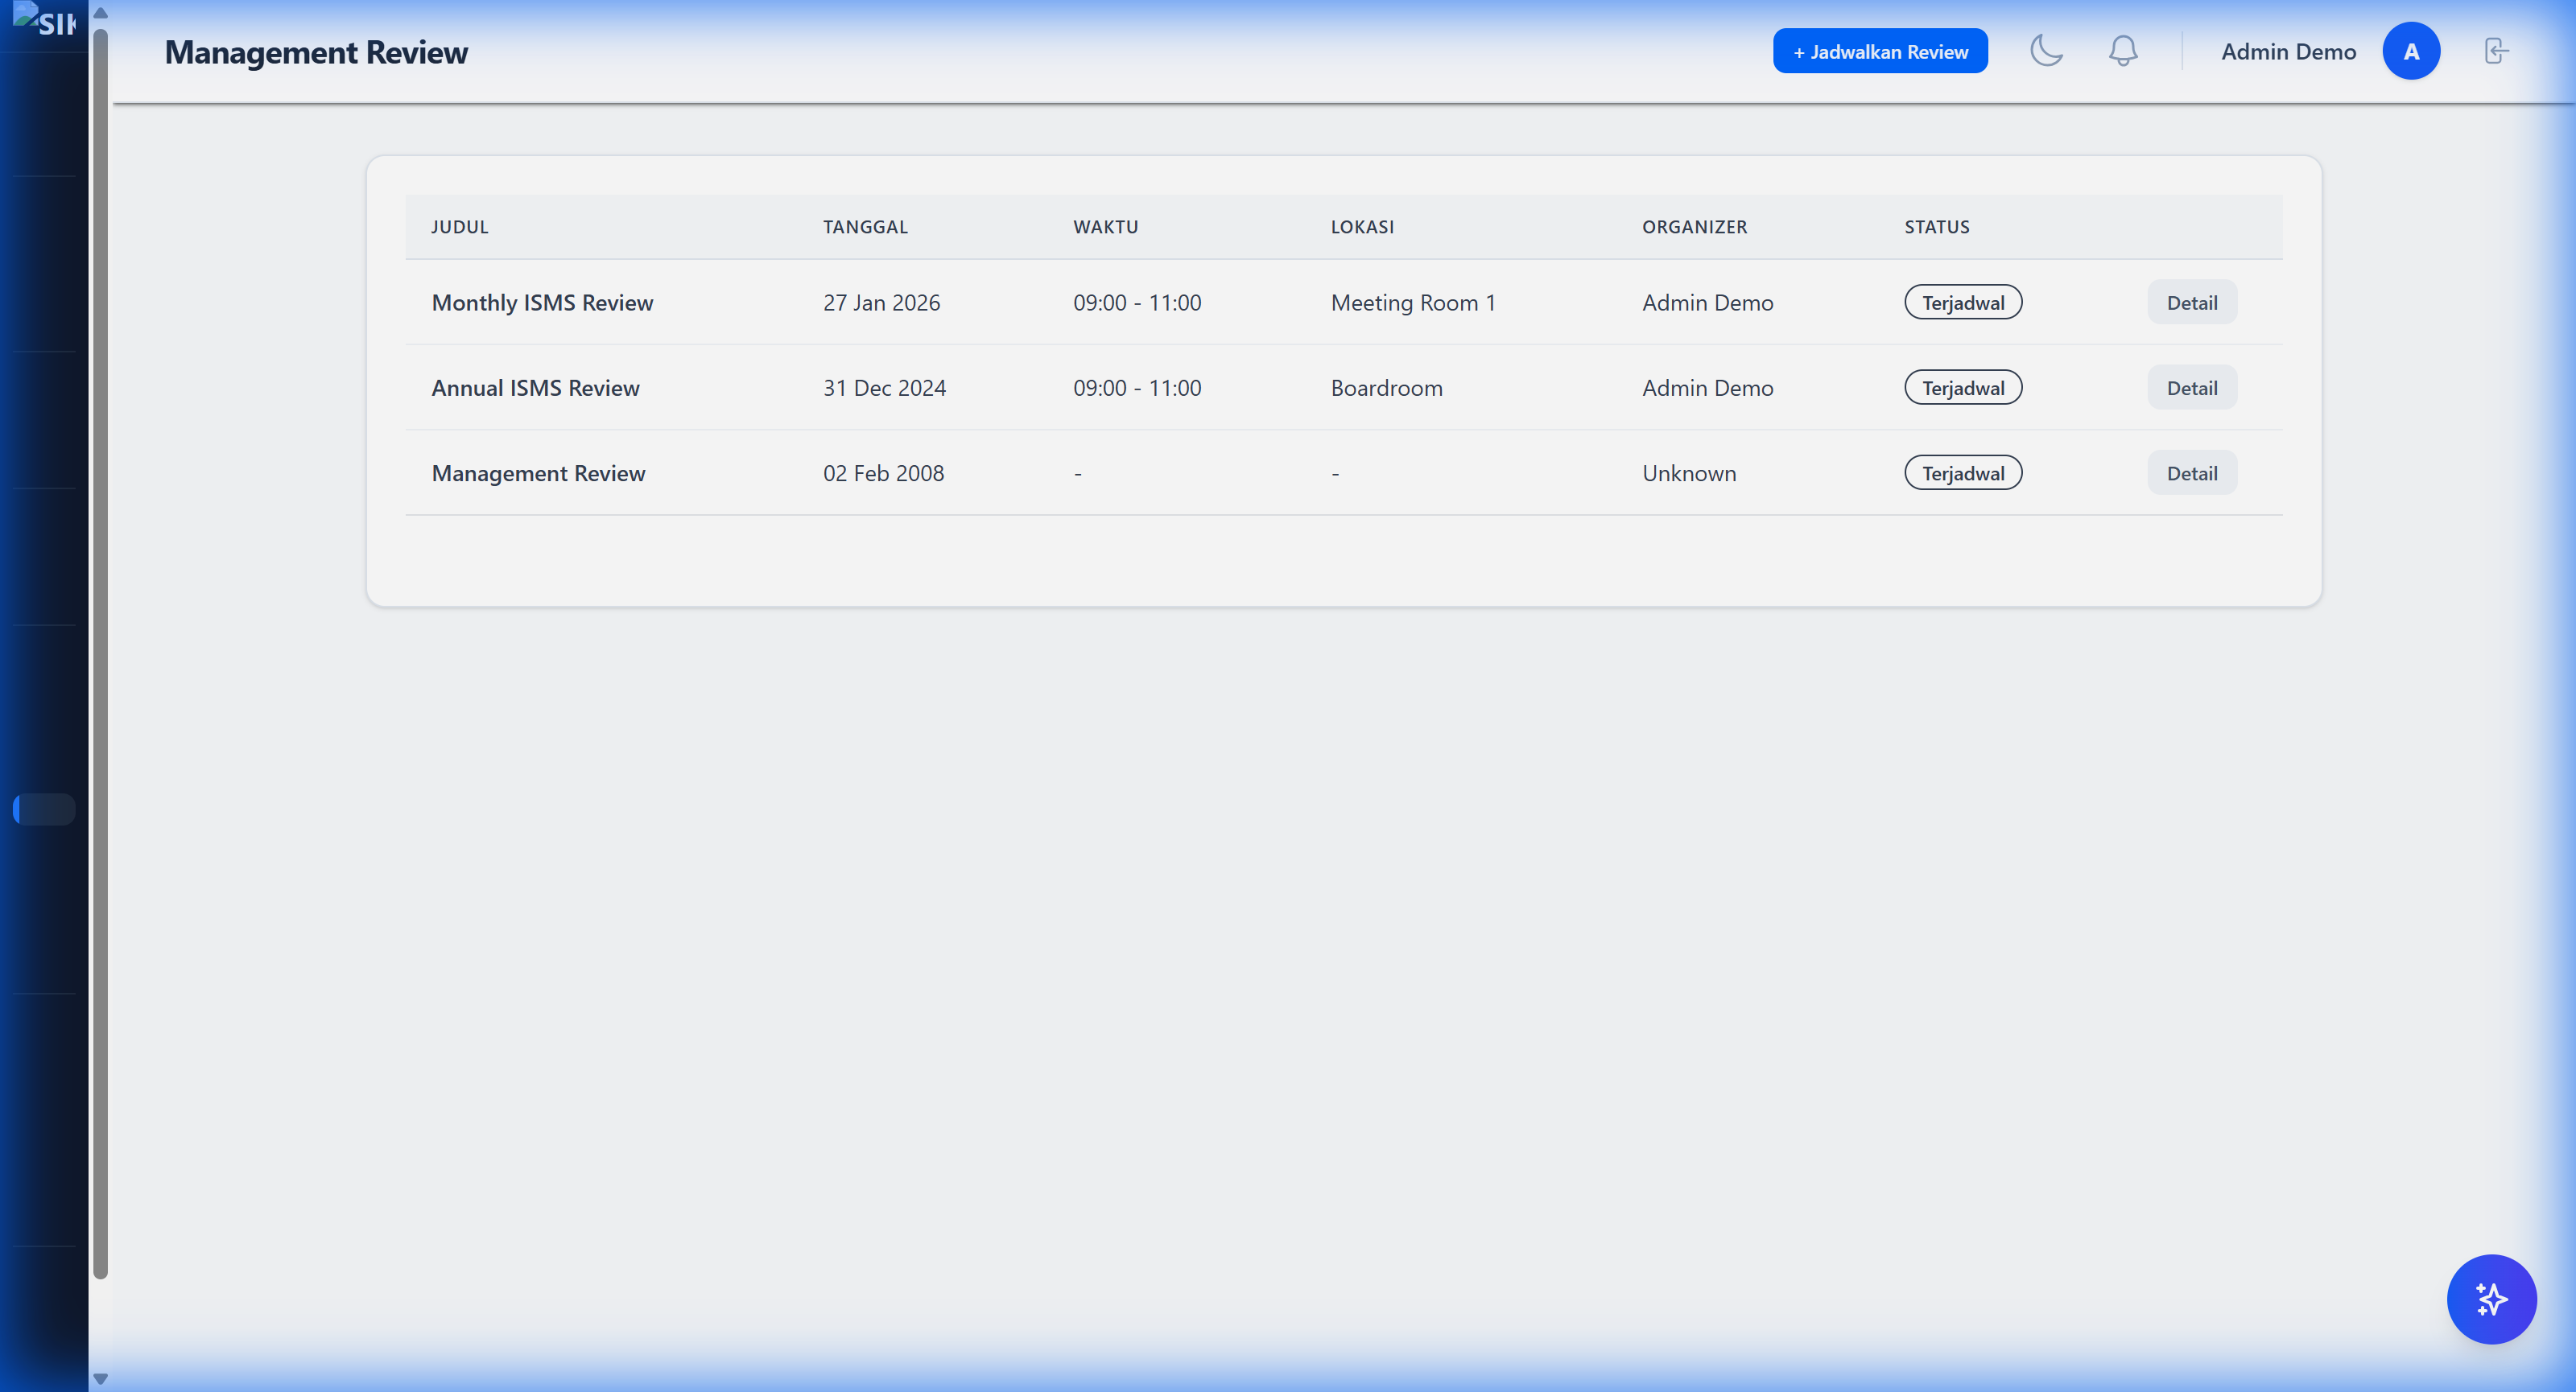Click the JUDUL column header
Viewport: 2576px width, 1392px height.
[460, 227]
